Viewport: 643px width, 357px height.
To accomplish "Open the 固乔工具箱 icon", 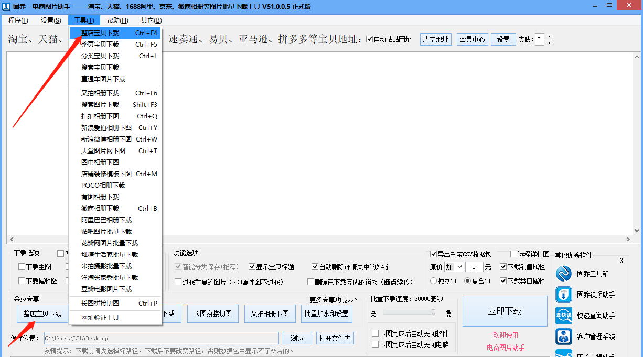I will [564, 274].
